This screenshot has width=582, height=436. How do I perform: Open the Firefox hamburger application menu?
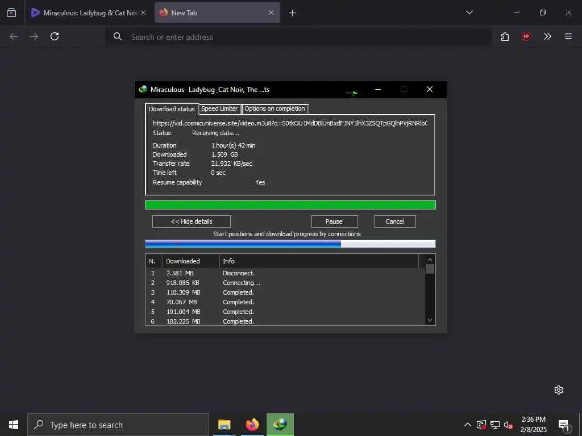(x=568, y=36)
